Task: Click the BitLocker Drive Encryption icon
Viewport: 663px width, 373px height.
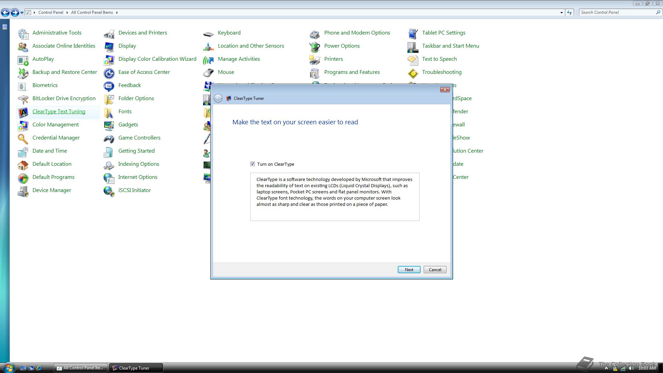Action: (x=23, y=99)
